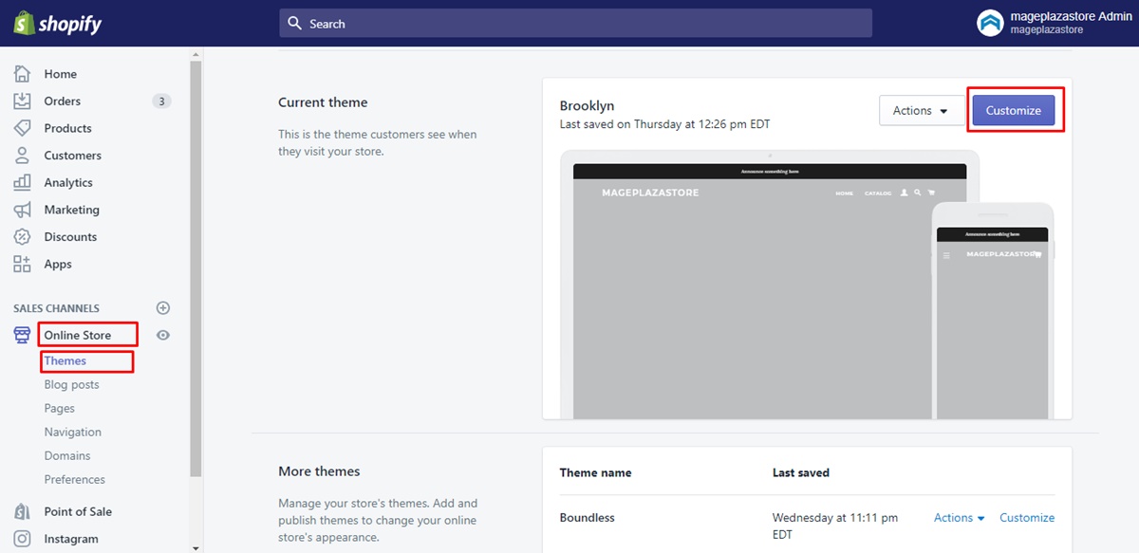
Task: Open Products via its tag icon
Action: coord(22,128)
